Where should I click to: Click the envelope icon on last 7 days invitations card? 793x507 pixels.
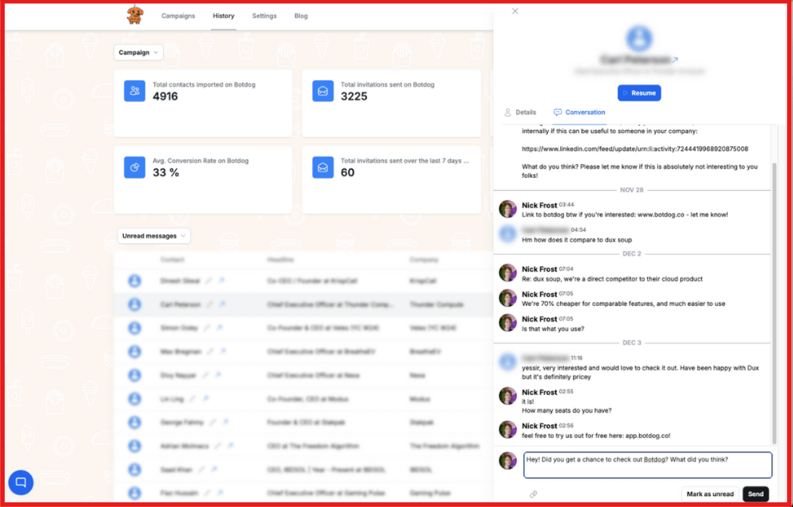click(323, 167)
